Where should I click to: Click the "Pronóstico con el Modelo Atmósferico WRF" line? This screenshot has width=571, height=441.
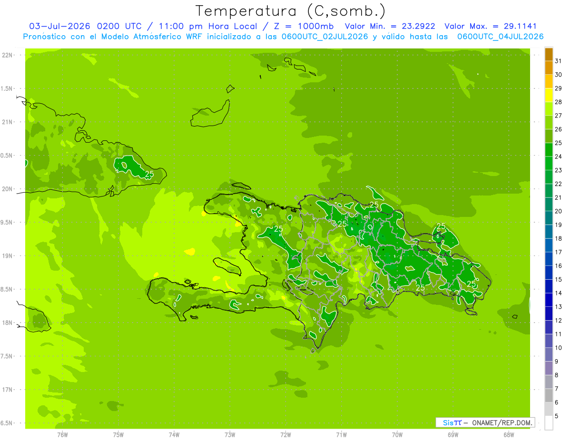click(x=113, y=36)
